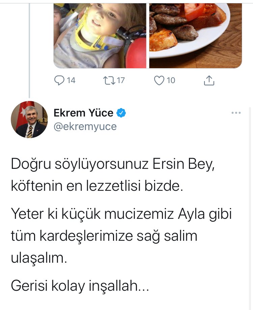Select the 'Gerisi kolay inşallah...' line
Screen dimensions: 253x310
[80, 286]
